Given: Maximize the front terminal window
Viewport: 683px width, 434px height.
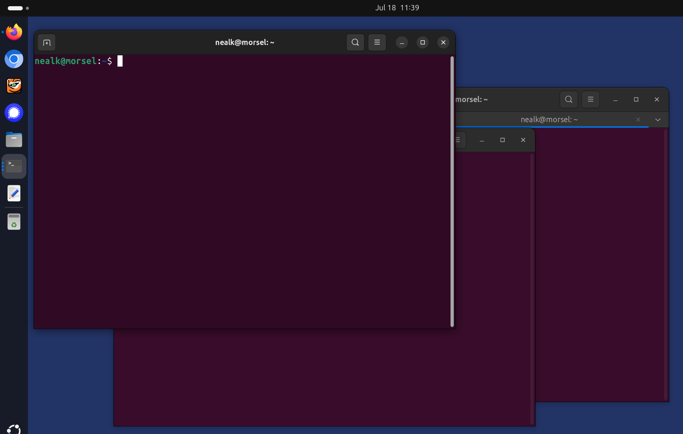Looking at the screenshot, I should tap(422, 42).
